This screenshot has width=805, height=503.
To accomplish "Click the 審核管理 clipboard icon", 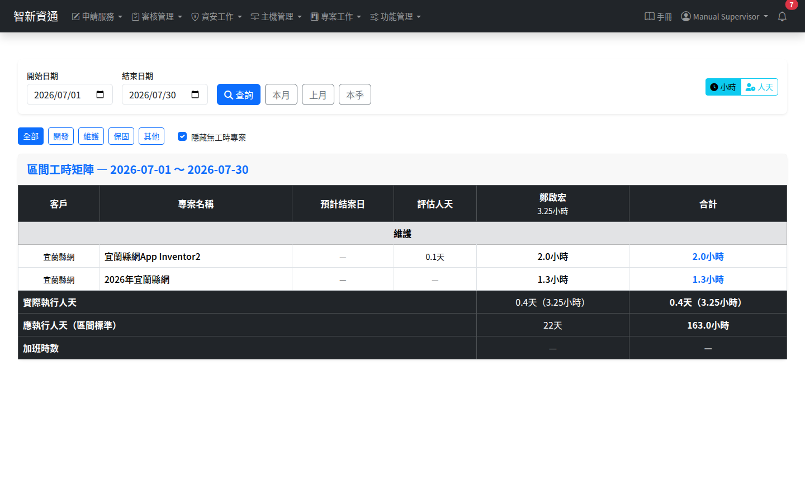I will coord(135,17).
